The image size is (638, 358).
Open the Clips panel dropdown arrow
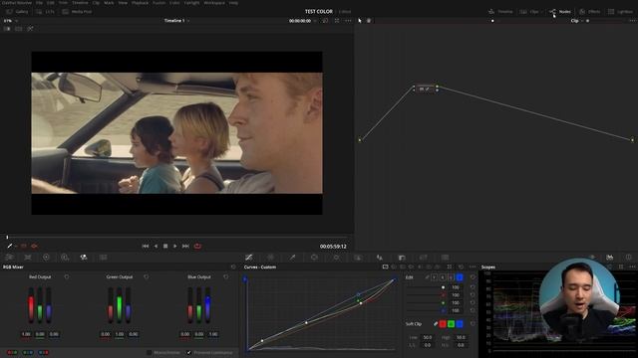[x=541, y=12]
